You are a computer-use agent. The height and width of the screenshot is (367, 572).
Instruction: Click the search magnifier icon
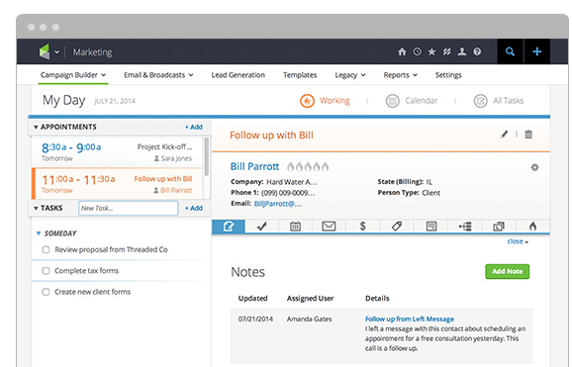[510, 51]
